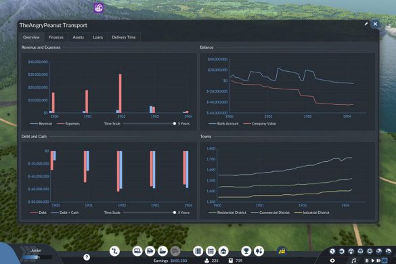This screenshot has width=396, height=264.
Task: Switch to the Delivery Time tab
Action: (x=124, y=37)
